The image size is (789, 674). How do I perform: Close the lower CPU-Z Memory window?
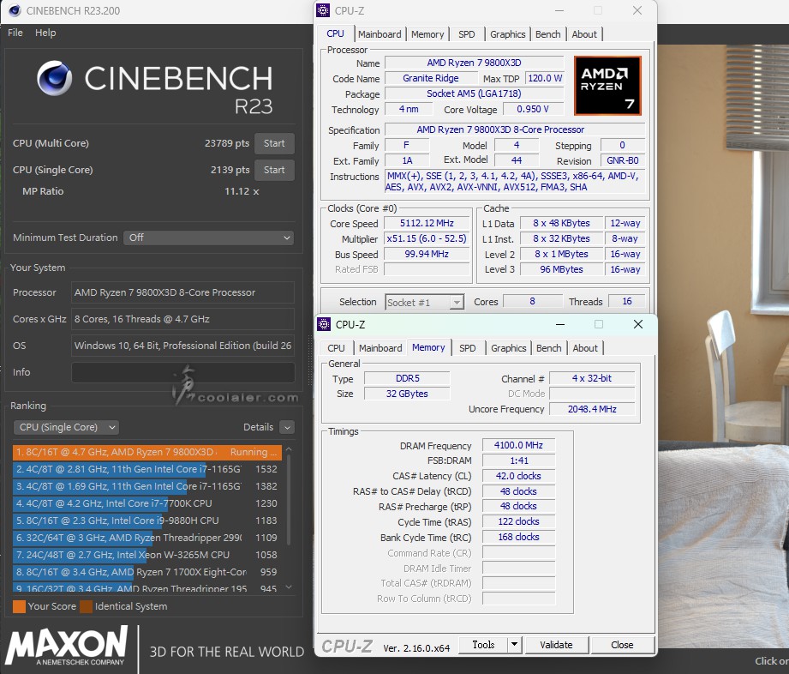point(638,324)
